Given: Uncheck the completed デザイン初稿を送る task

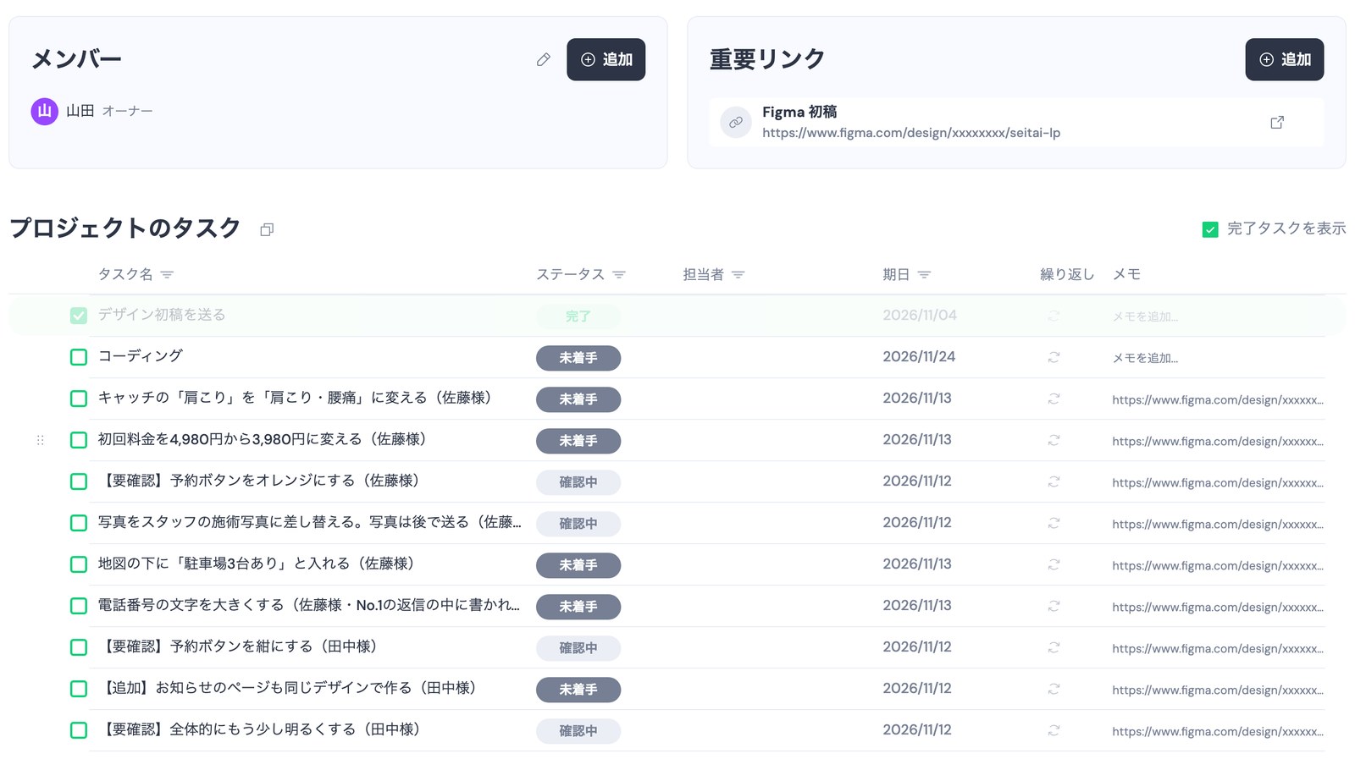Looking at the screenshot, I should tap(79, 316).
